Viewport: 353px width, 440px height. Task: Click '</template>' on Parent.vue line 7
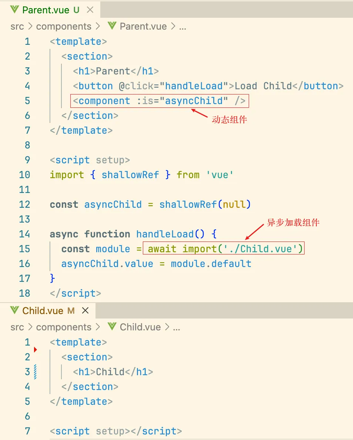81,130
